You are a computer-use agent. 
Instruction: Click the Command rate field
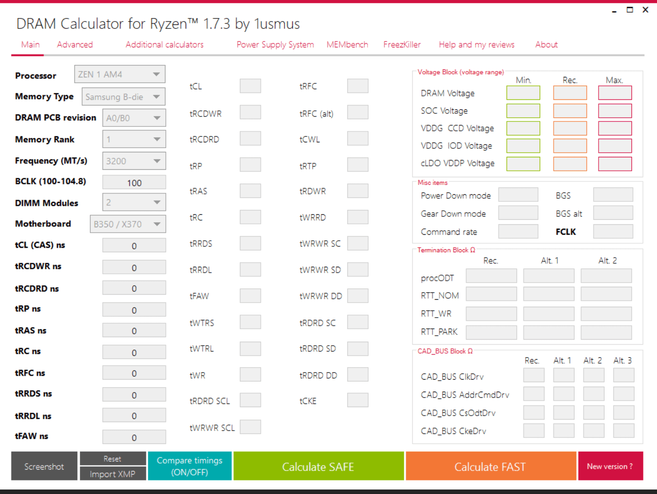(518, 231)
